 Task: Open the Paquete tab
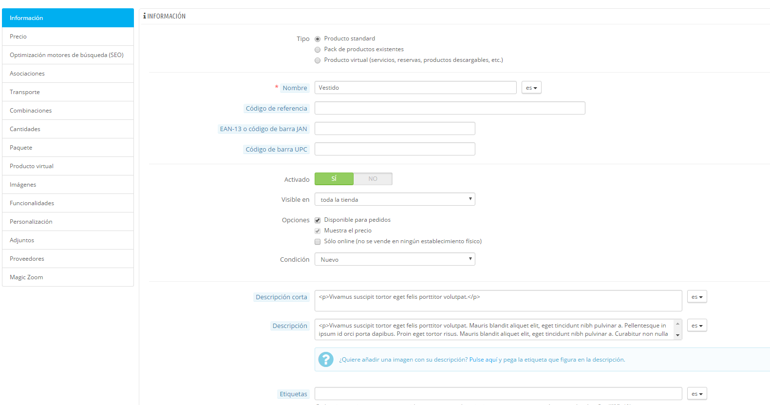click(x=68, y=148)
